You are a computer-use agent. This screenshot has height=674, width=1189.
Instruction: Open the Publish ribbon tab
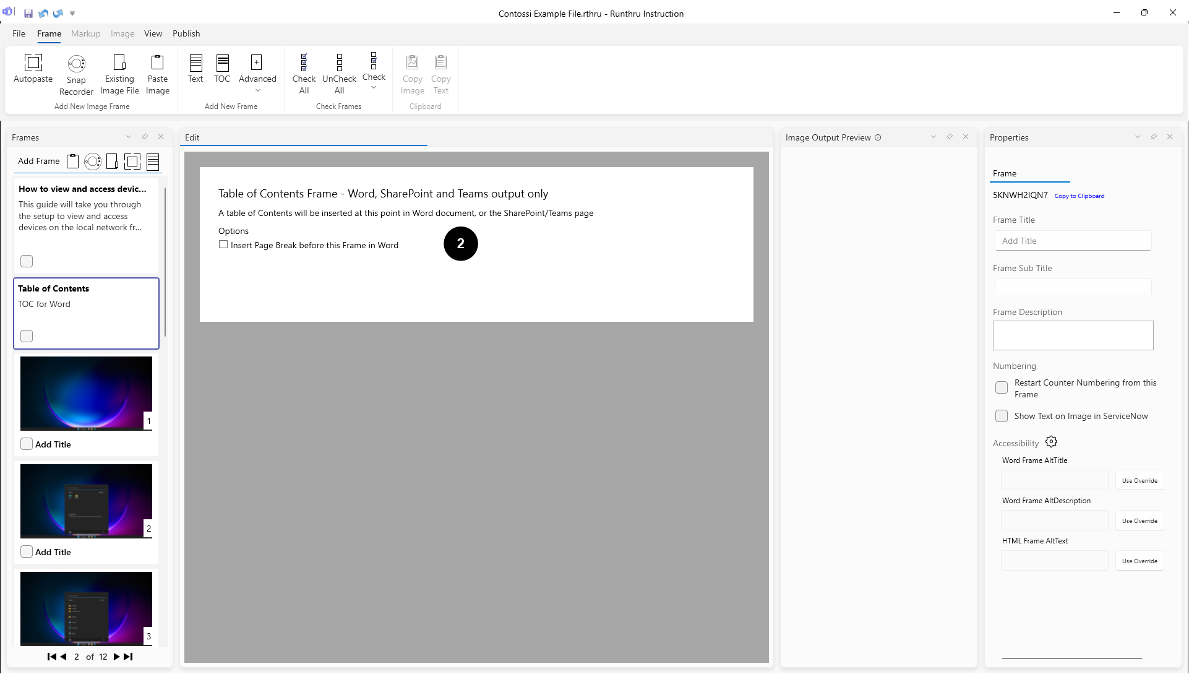click(186, 33)
